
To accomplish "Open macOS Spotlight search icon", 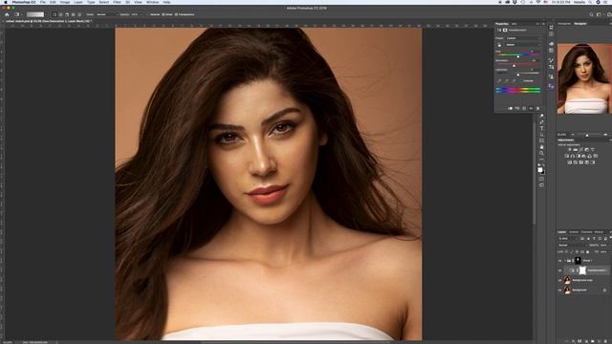I will (590, 2).
